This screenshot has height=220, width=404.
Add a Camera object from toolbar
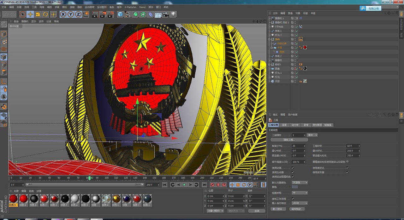(x=166, y=14)
